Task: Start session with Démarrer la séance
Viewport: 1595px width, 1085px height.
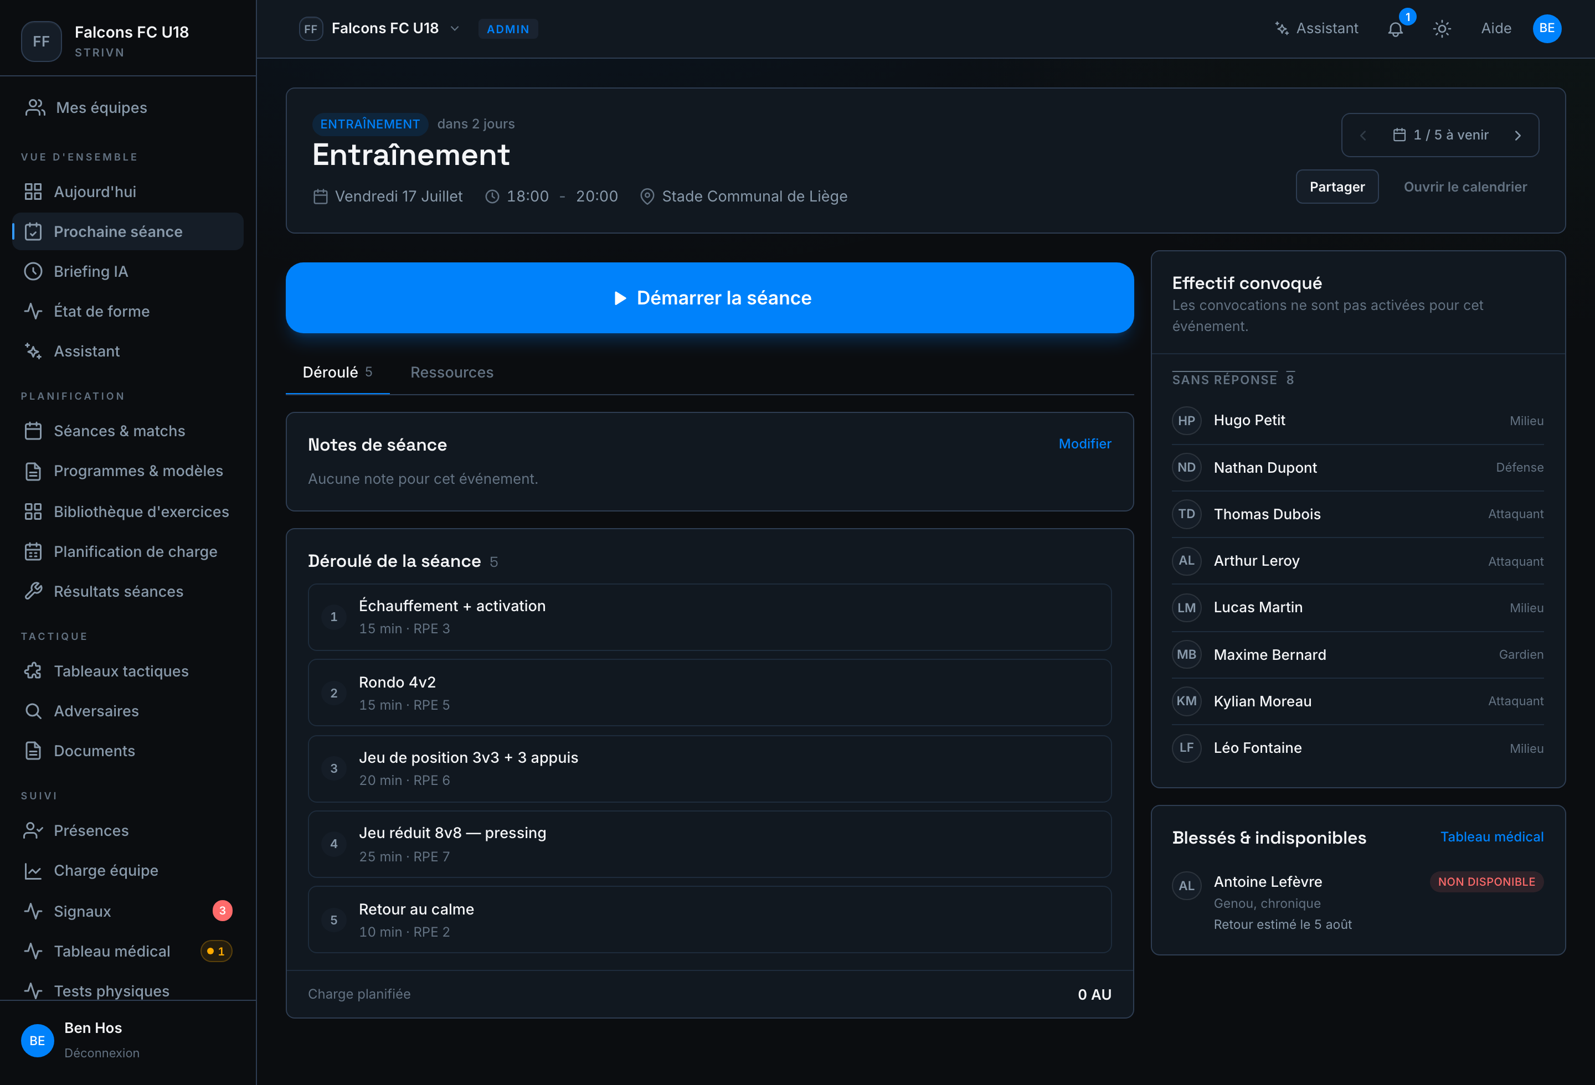Action: (709, 298)
